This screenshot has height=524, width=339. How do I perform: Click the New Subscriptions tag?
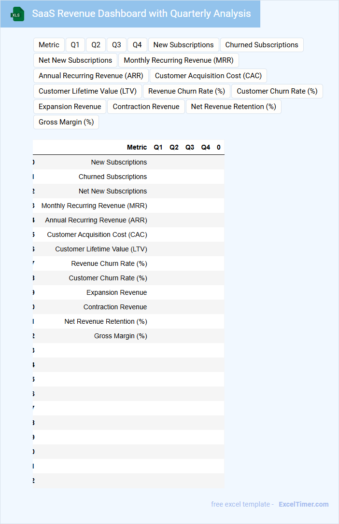(184, 45)
